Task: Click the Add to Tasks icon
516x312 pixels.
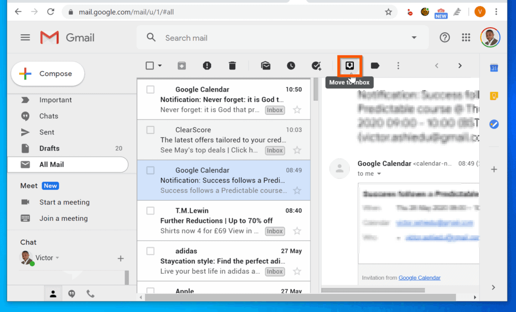Action: click(x=316, y=66)
